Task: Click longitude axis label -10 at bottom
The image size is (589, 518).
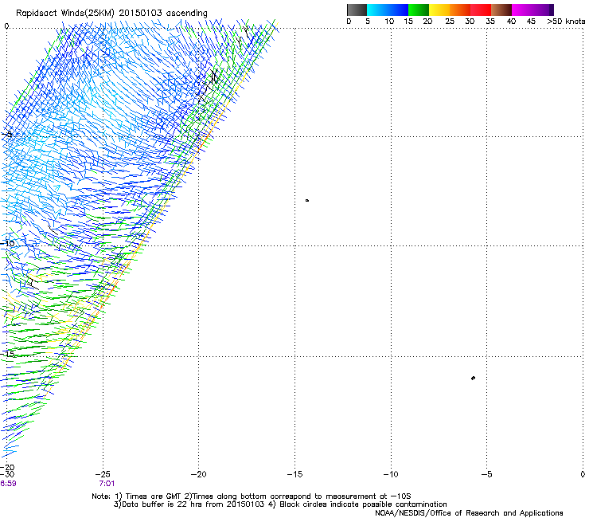Action: [x=391, y=474]
